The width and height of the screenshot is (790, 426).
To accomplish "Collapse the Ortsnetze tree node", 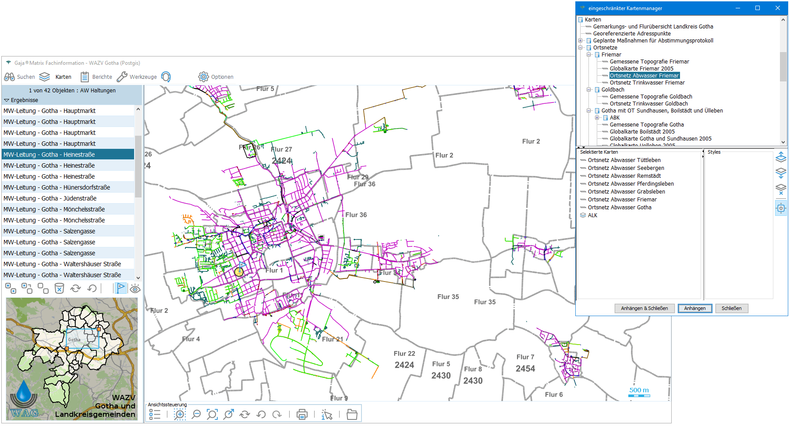I will (581, 48).
